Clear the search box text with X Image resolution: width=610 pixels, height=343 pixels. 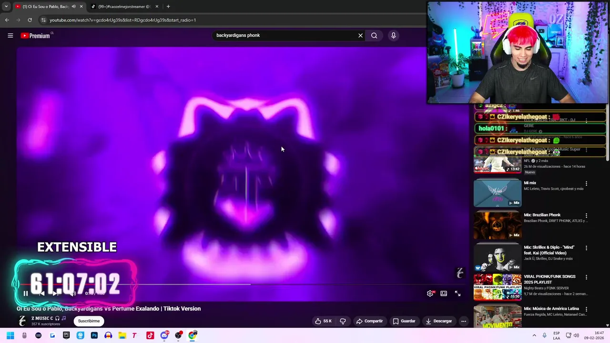point(360,35)
